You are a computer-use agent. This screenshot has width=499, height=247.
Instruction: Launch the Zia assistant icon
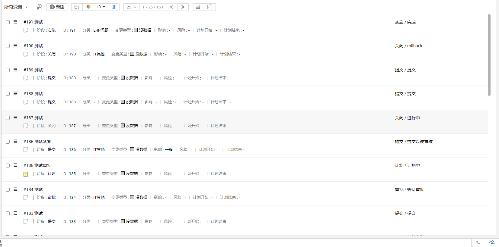(491, 242)
